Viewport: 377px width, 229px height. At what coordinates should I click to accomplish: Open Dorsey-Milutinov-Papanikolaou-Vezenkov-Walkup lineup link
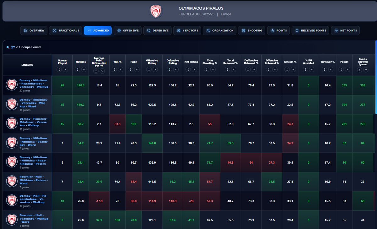(34, 84)
